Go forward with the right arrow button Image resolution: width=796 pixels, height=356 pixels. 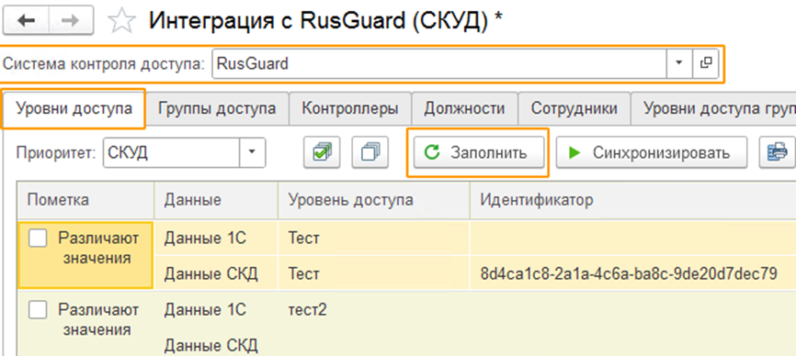(71, 21)
